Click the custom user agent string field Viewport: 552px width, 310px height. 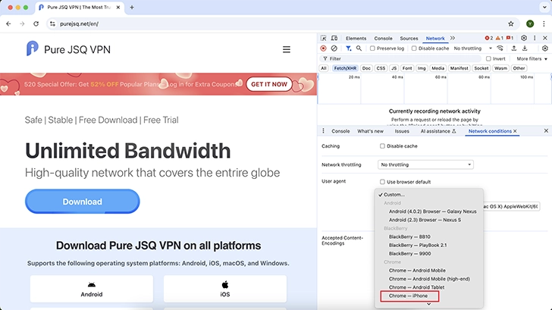click(512, 206)
